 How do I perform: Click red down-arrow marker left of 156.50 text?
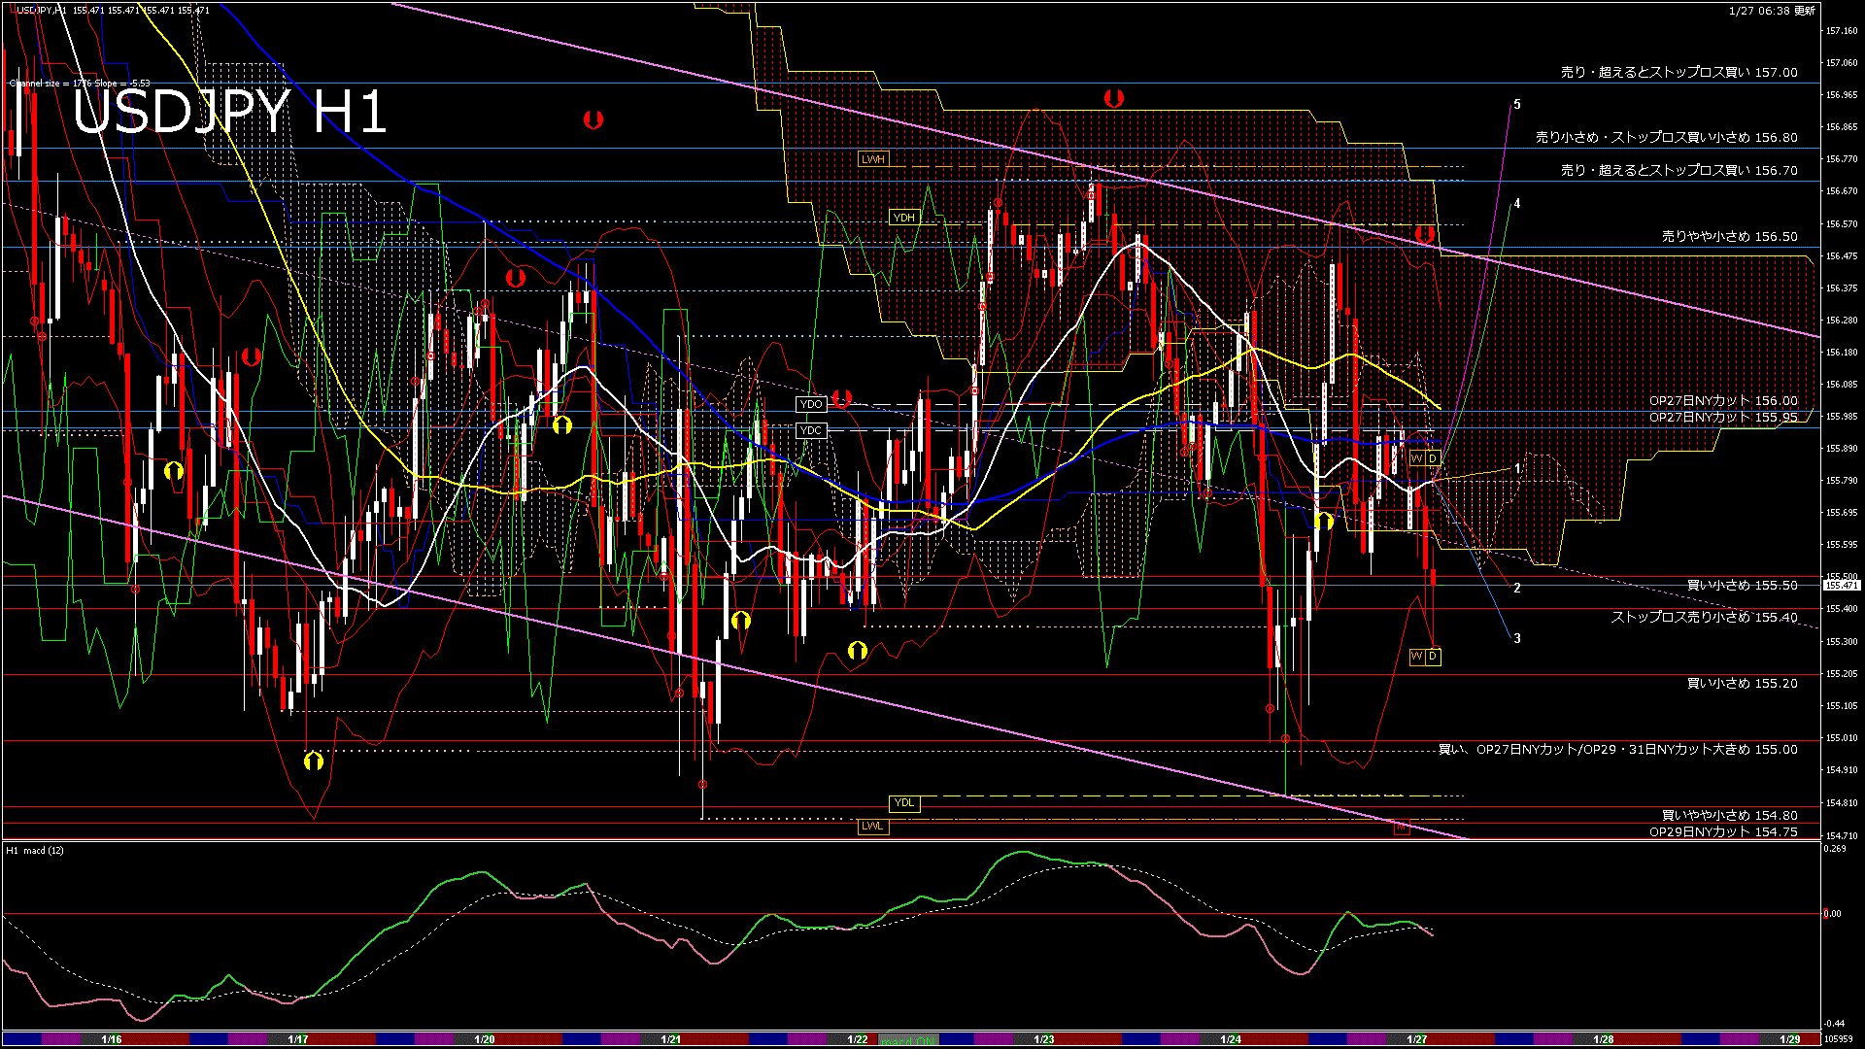point(1424,234)
